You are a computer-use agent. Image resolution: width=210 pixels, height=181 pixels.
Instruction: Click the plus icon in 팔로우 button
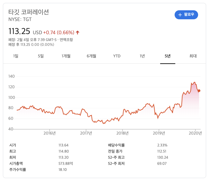click(180, 15)
